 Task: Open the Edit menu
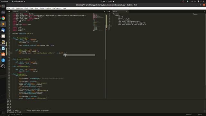pos(13,8)
